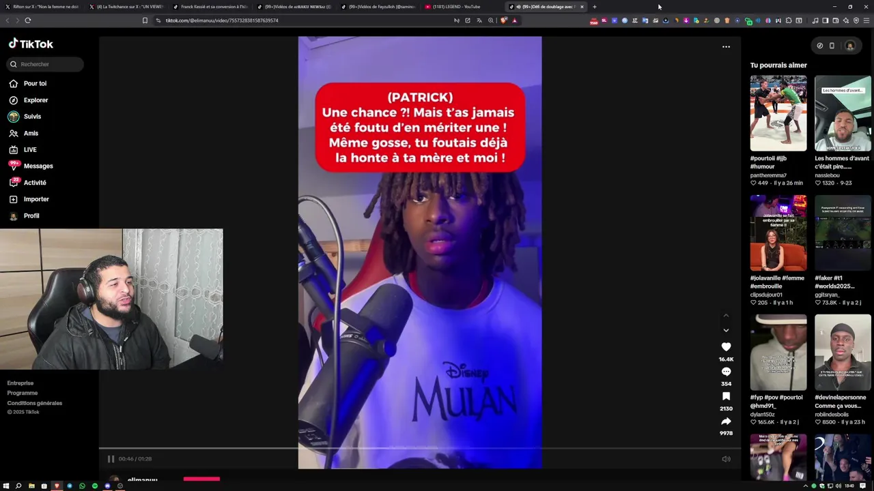The image size is (874, 491).
Task: Go back with browser back arrow
Action: pyautogui.click(x=8, y=20)
